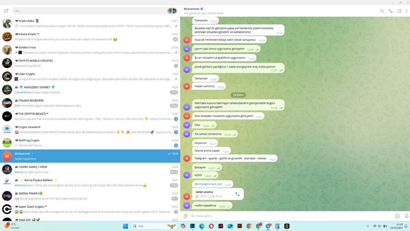The width and height of the screenshot is (410, 231).
Task: Open BullFrog Crypto channel
Action: 90,143
